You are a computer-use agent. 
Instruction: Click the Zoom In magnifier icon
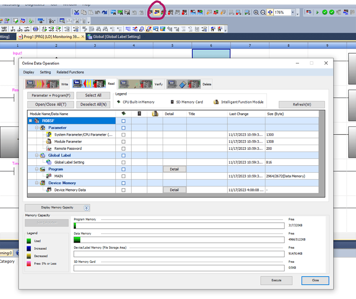(x=256, y=13)
